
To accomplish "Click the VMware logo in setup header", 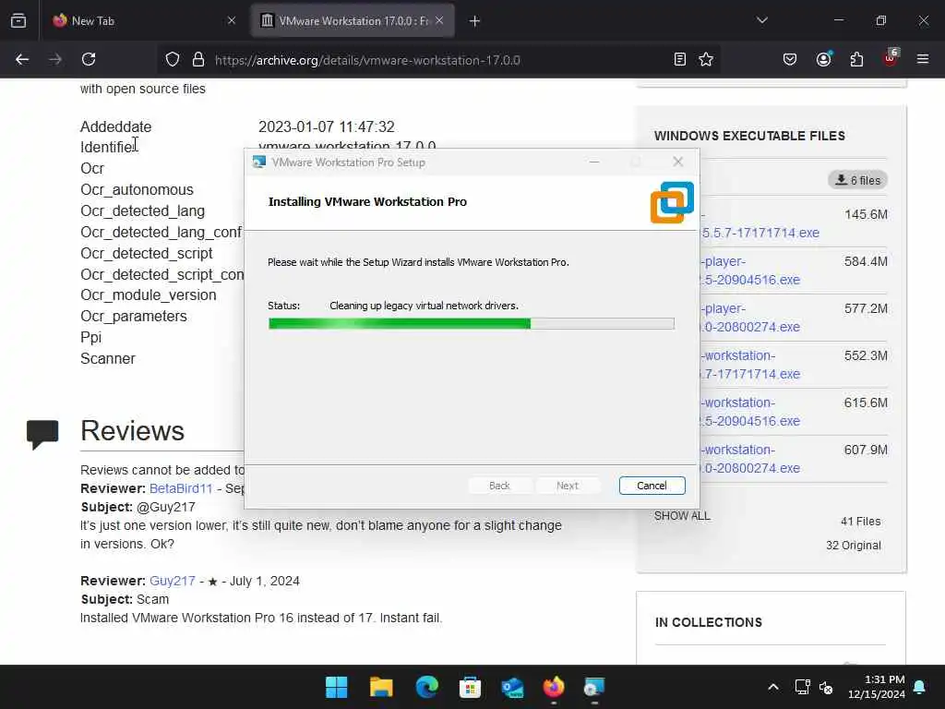I will pyautogui.click(x=672, y=202).
